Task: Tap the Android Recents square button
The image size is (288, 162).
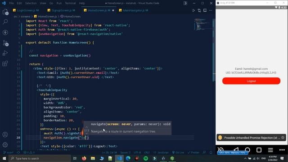Action: pyautogui.click(x=259, y=150)
